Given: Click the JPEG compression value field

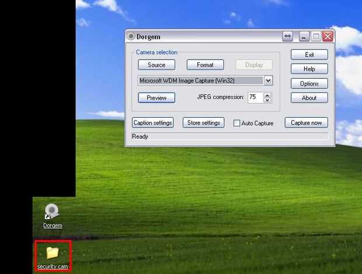Looking at the screenshot, I should point(255,97).
